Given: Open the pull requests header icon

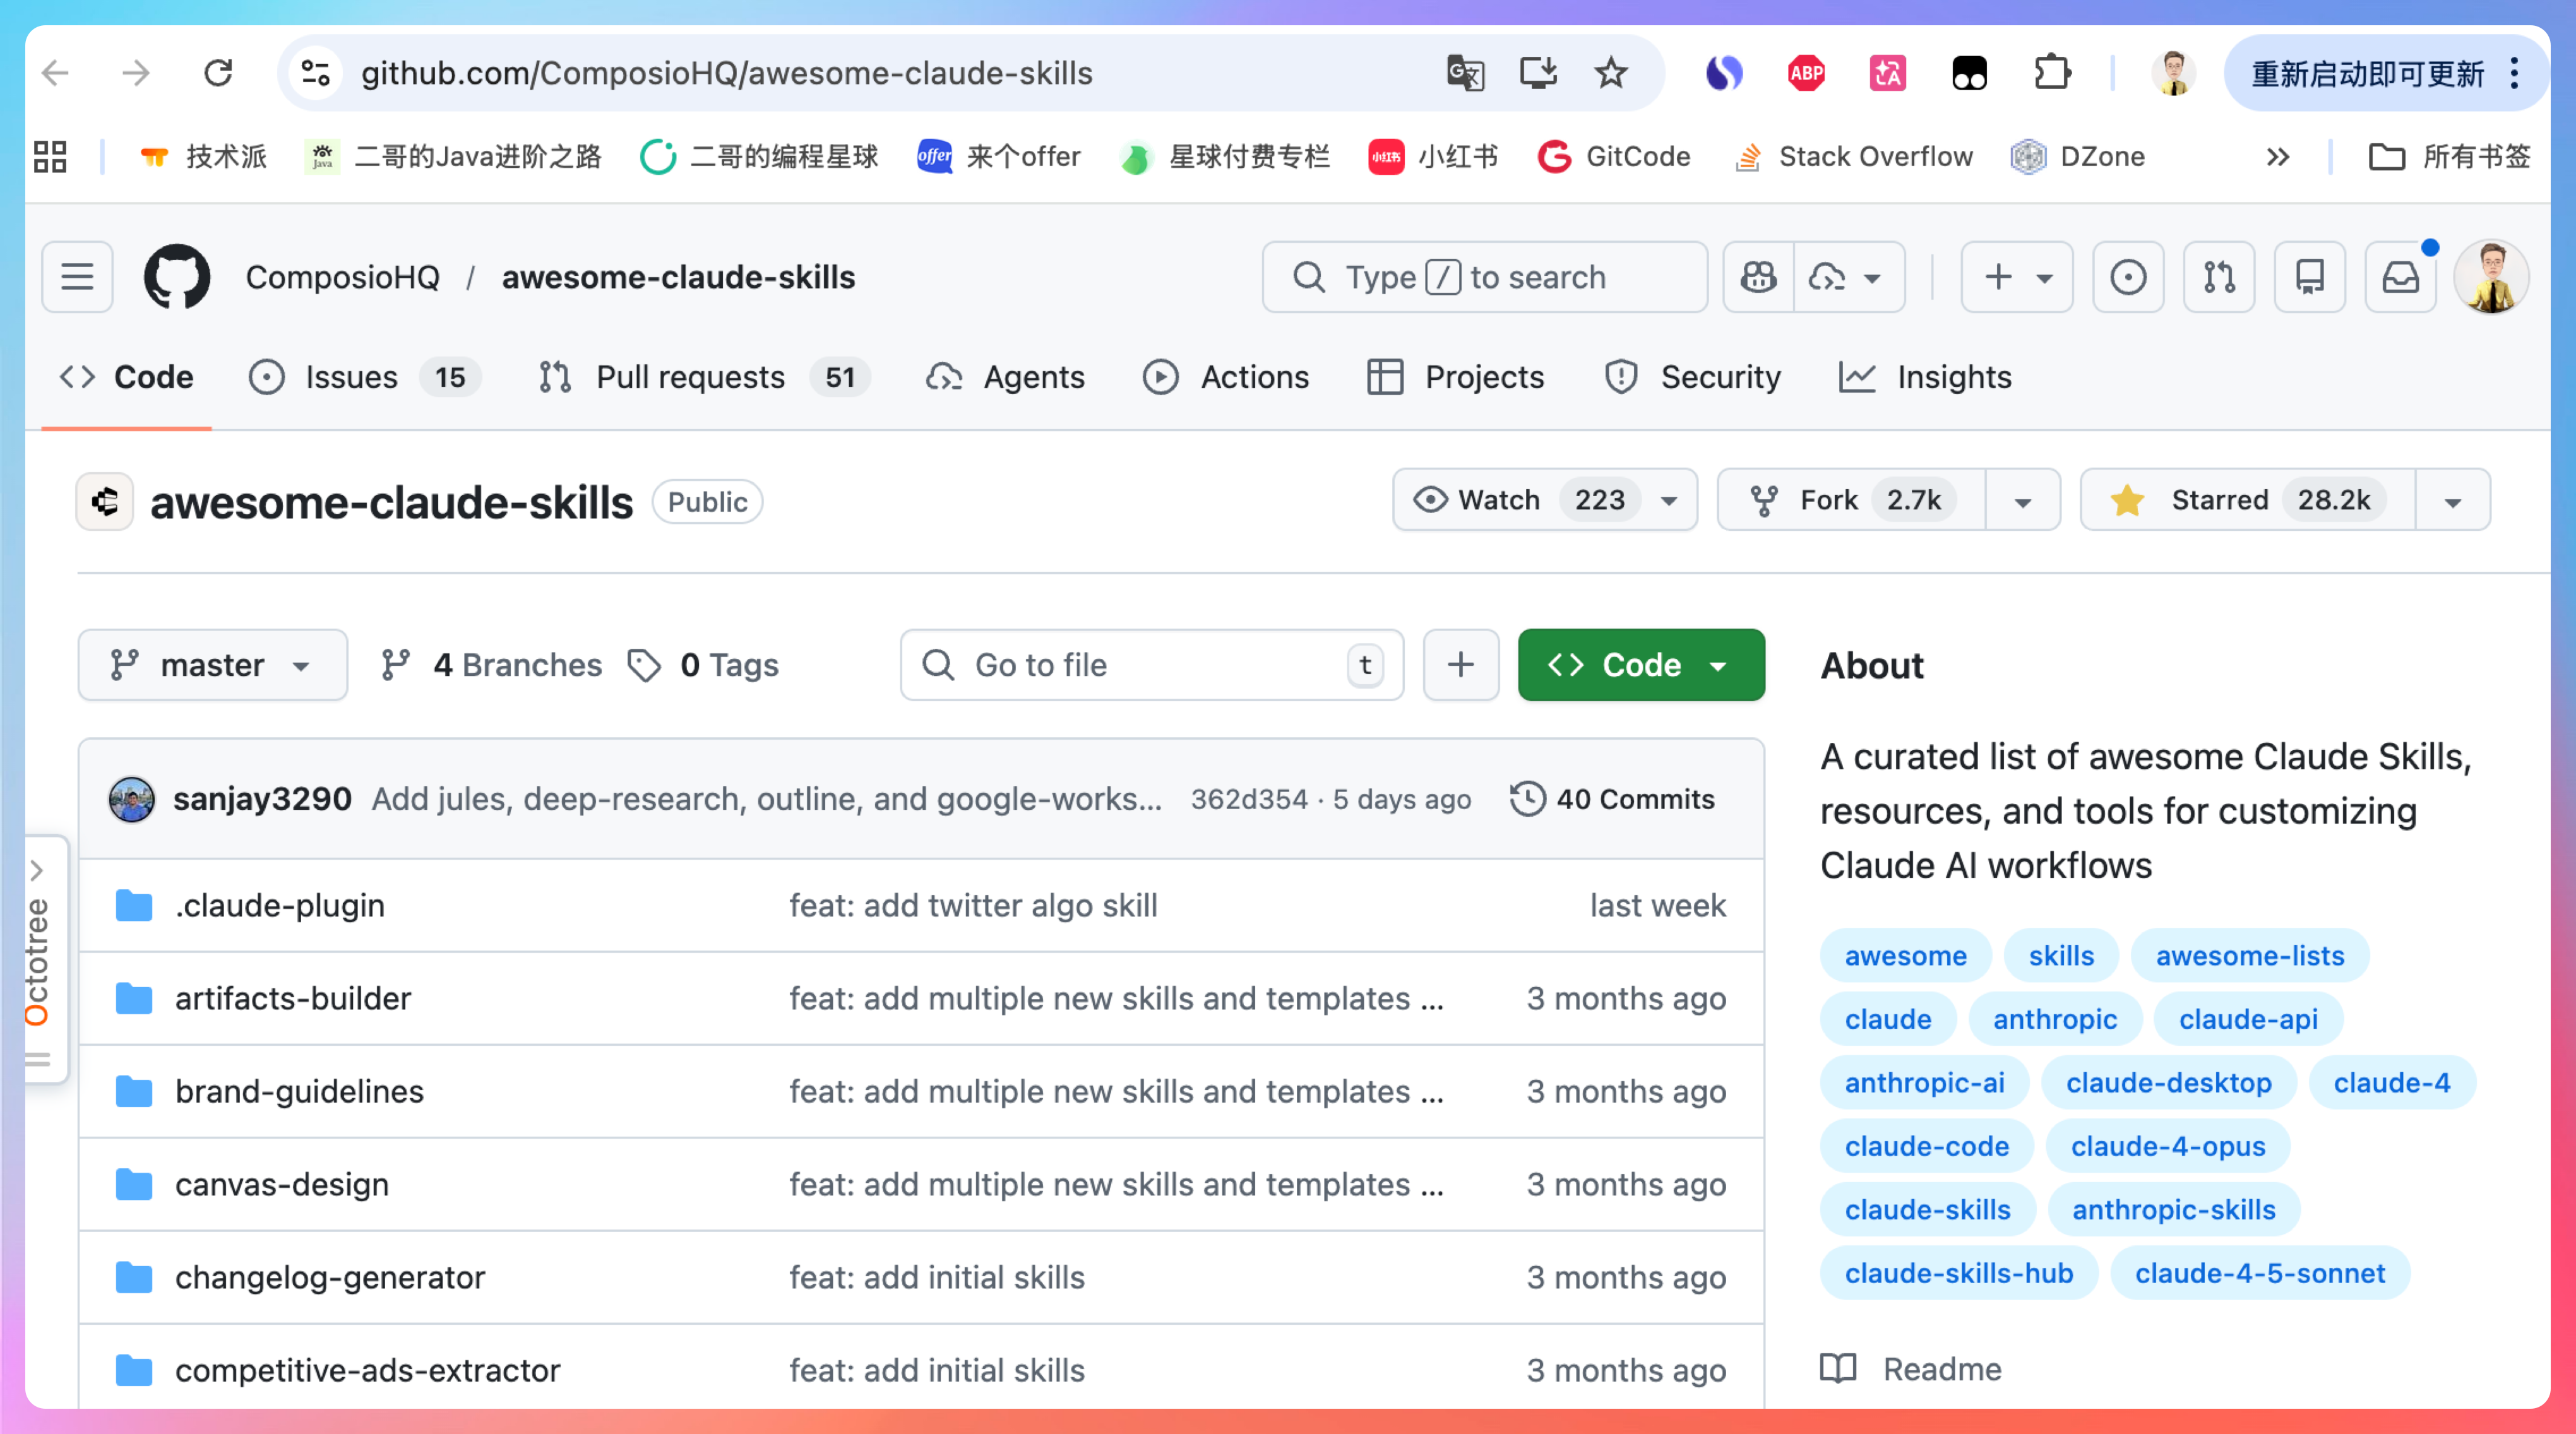Looking at the screenshot, I should tap(2219, 277).
